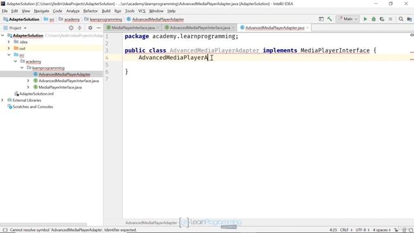Run the Main configuration

coord(365,19)
